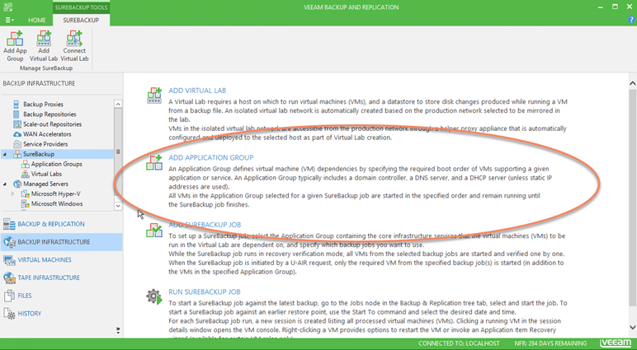Open the VIRTUAL MACHINES view
The height and width of the screenshot is (350, 637).
[61, 259]
